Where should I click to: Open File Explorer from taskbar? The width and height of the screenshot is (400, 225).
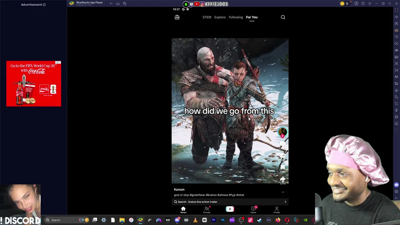click(122, 220)
